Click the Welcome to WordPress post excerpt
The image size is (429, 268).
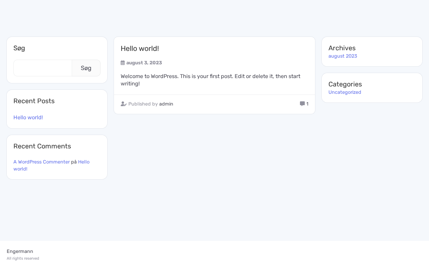click(x=210, y=80)
